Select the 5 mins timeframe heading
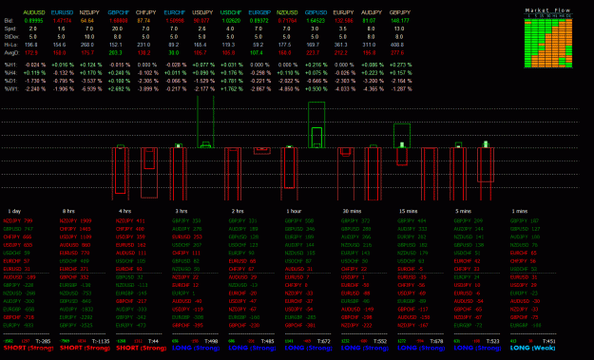Viewport: 594px width, 360px height. coord(463,211)
